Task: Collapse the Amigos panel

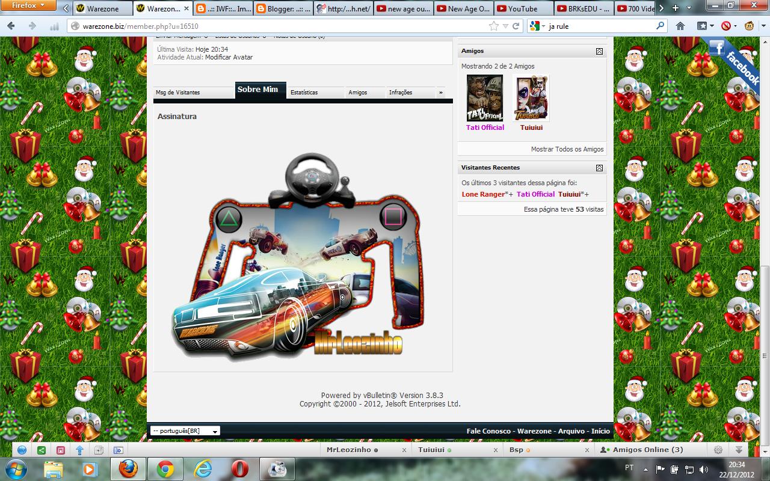Action: click(x=599, y=51)
